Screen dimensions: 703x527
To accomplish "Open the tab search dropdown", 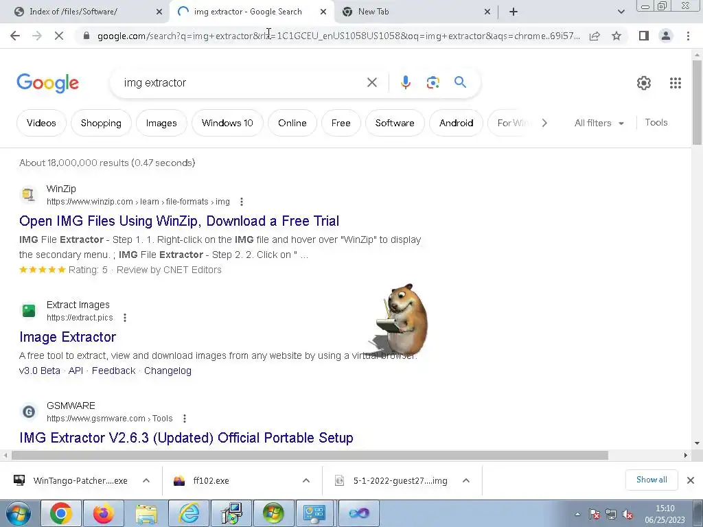I will click(x=621, y=12).
